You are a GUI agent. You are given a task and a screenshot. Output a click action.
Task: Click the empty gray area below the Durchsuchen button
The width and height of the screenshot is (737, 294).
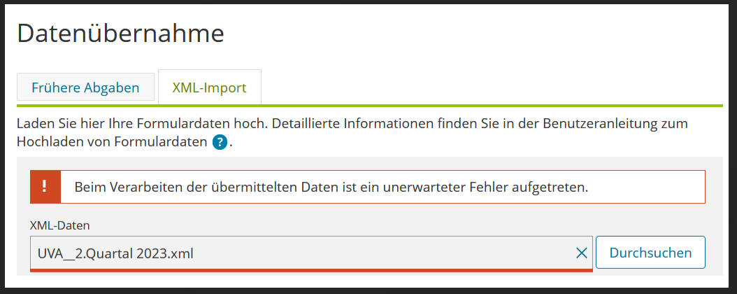coord(650,272)
